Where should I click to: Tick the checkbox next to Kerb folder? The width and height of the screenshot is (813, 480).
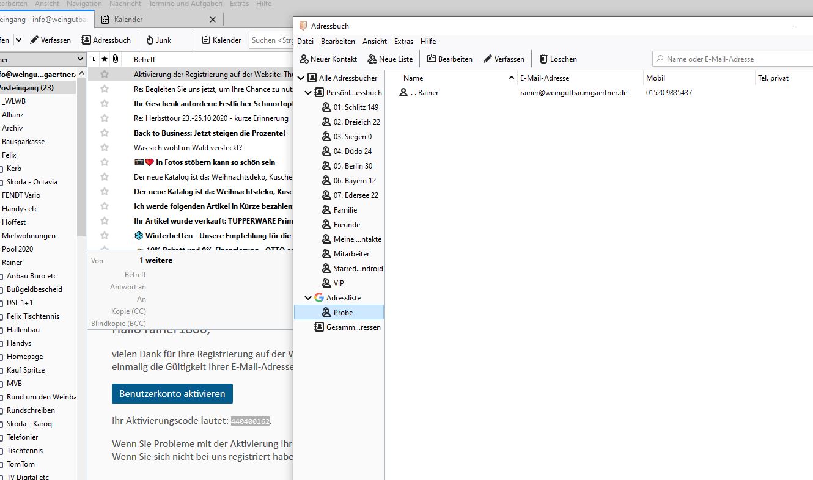click(1, 169)
